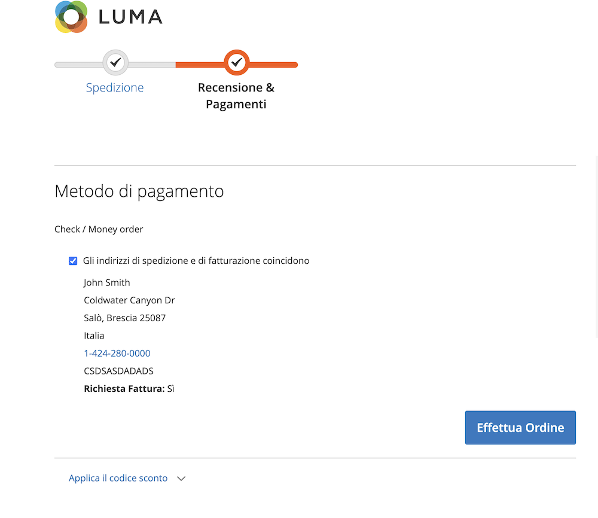Expand Applica il codice sconto section
This screenshot has width=598, height=518.
(118, 478)
